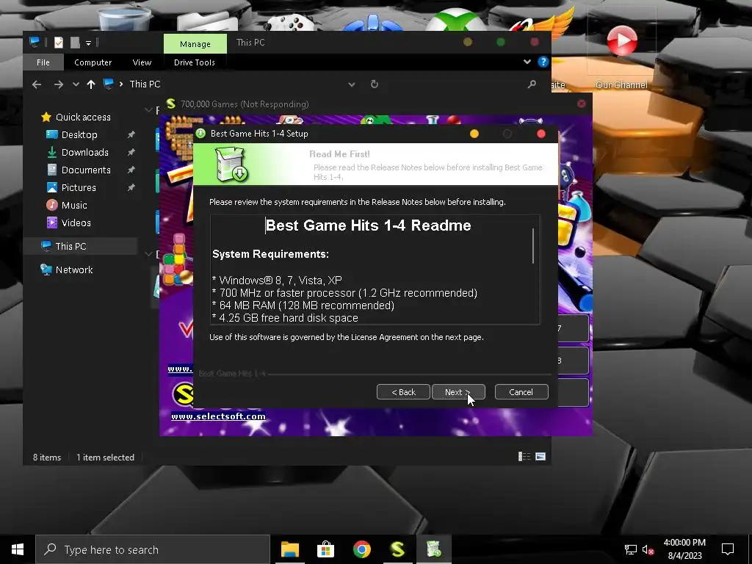Open Explorer help question mark
The height and width of the screenshot is (564, 752).
click(x=543, y=62)
